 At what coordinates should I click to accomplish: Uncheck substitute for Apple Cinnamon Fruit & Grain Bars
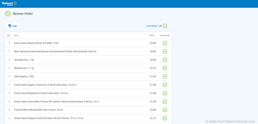pyautogui.click(x=165, y=85)
